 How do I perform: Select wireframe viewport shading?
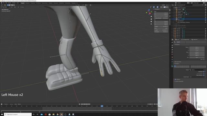click(163, 7)
